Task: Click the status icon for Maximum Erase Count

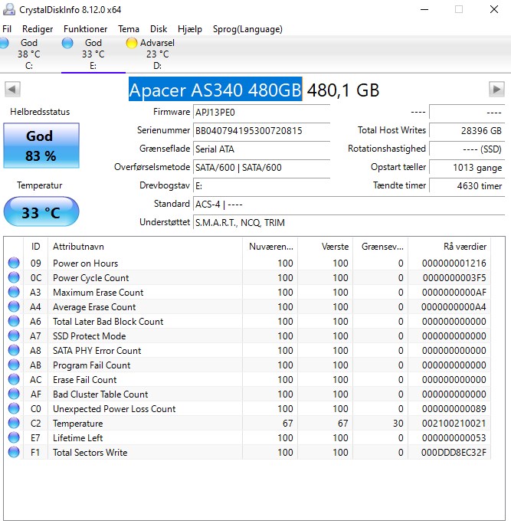Action: pyautogui.click(x=14, y=292)
